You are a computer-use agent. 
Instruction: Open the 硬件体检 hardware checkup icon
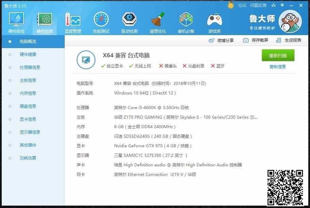pyautogui.click(x=16, y=20)
